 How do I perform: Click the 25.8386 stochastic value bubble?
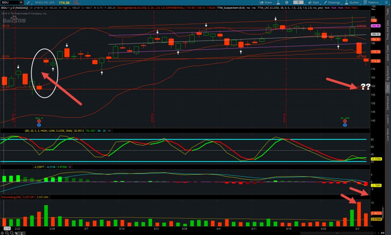376,159
